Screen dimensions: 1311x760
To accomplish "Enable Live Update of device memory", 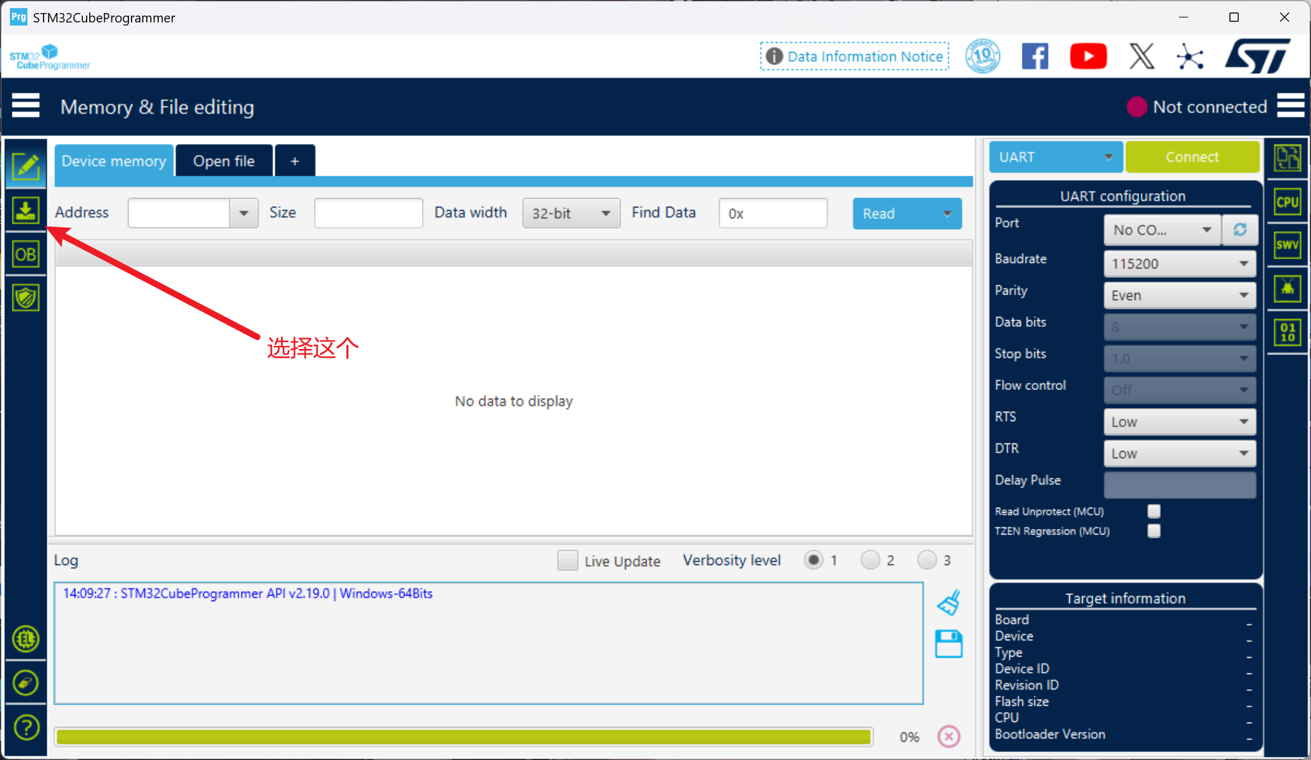I will coord(567,560).
